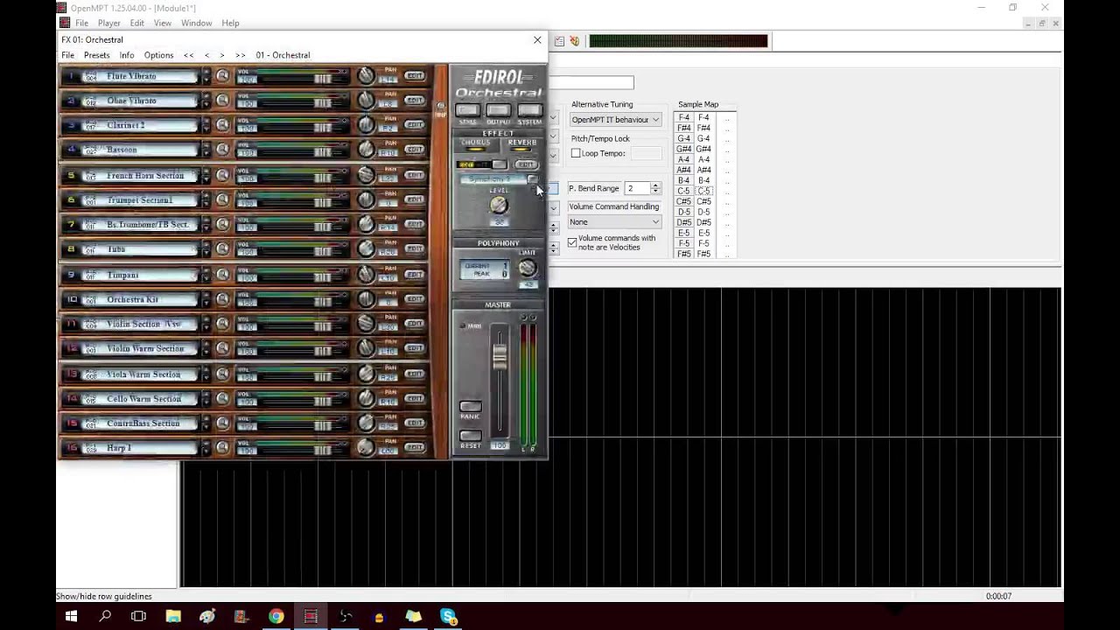Click pan knob on Flute Vibrato row
This screenshot has height=630, width=1120.
click(366, 76)
